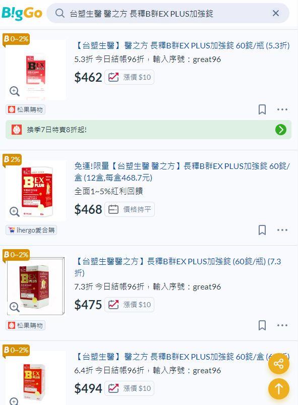Open more options for $475 listing
Viewport: 298px width, 405px height.
(282, 325)
